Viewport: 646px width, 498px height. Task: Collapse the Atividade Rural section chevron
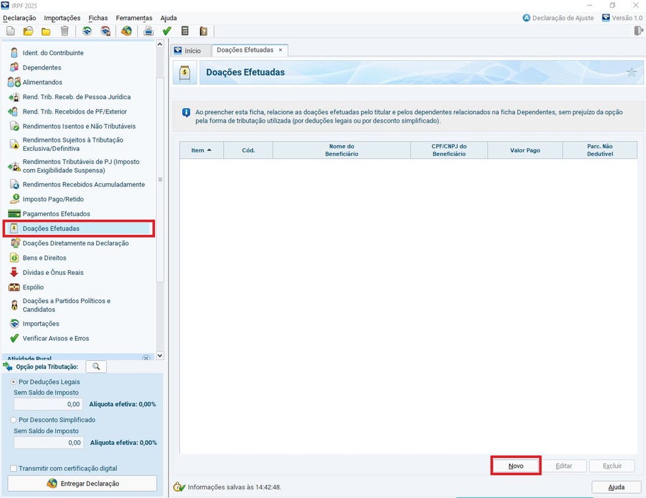tap(146, 358)
